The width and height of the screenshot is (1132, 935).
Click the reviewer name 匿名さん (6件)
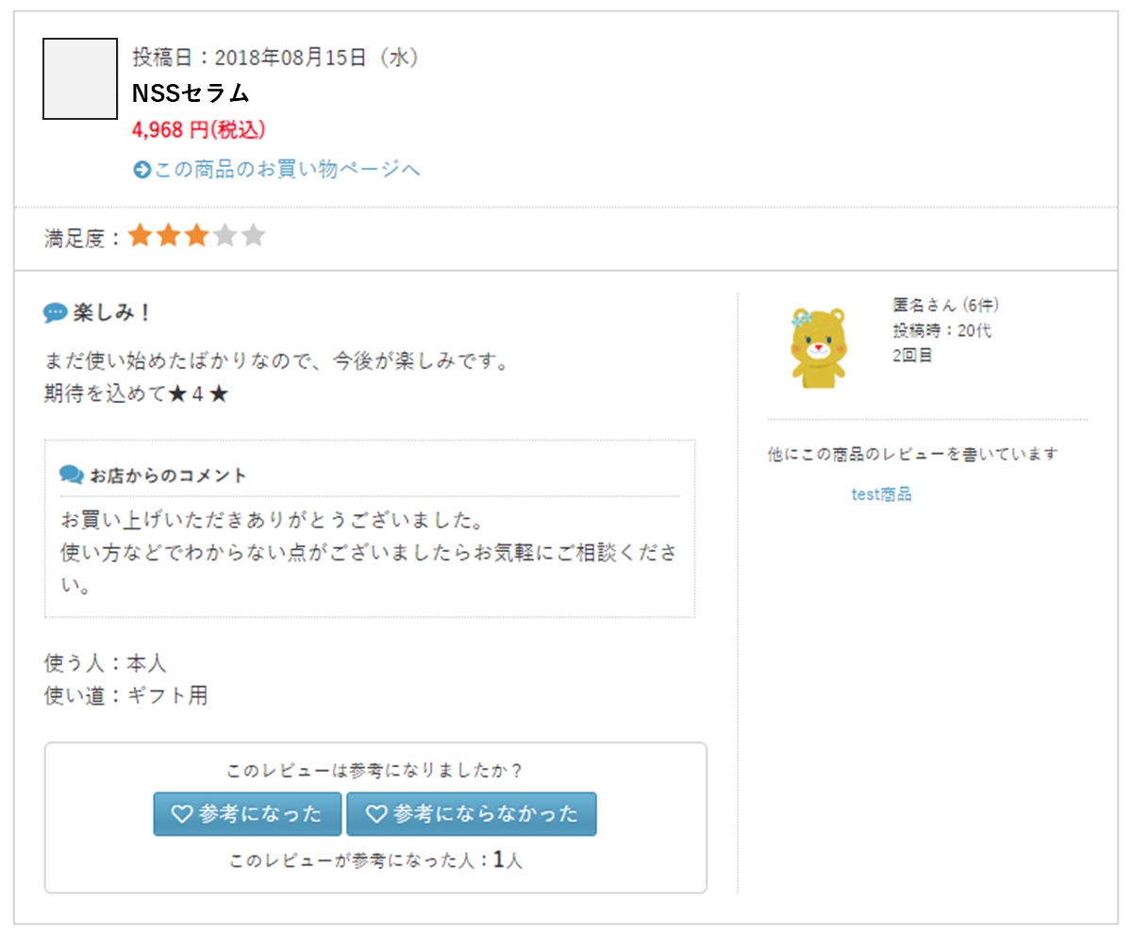point(945,305)
